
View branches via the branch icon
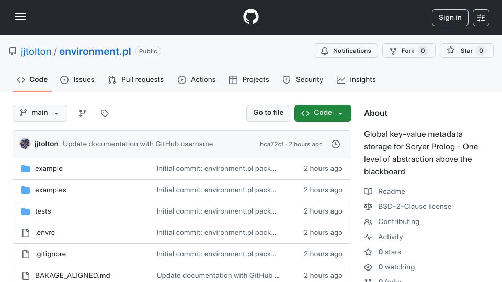point(83,113)
